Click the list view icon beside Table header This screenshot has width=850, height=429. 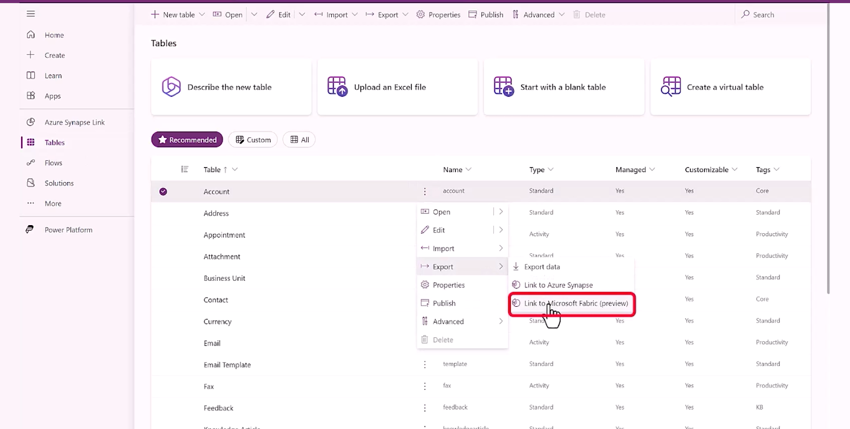[x=185, y=169]
